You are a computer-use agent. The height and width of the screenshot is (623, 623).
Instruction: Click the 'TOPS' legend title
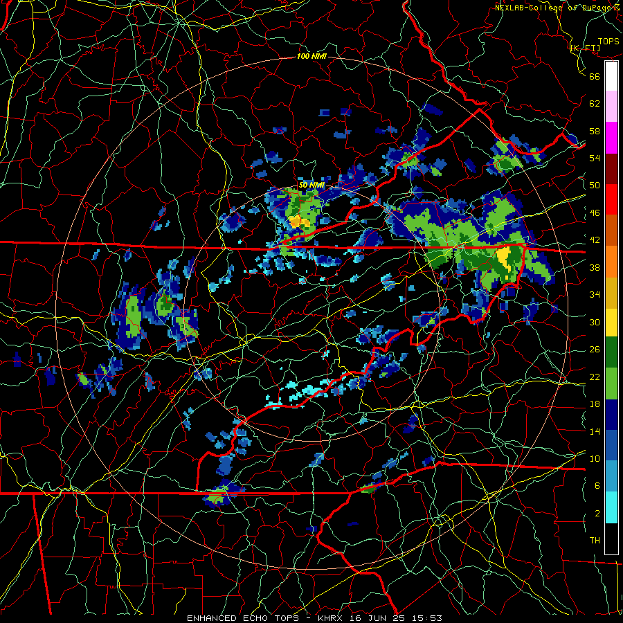pyautogui.click(x=608, y=41)
